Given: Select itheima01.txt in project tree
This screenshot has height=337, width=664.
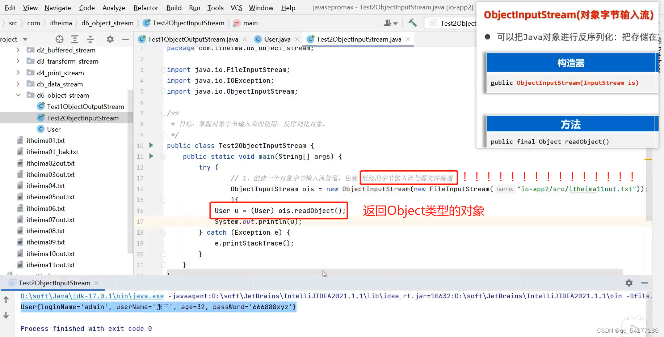Looking at the screenshot, I should click(x=46, y=140).
